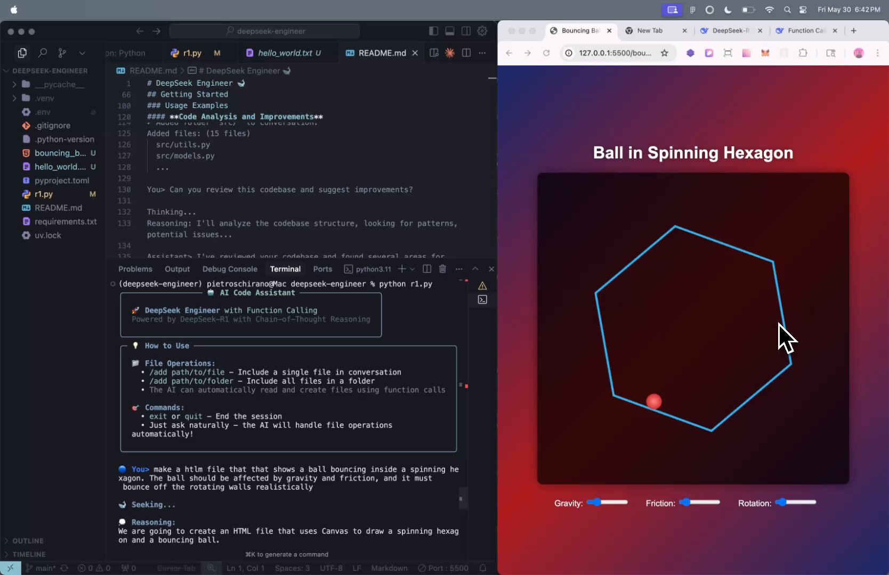889x575 pixels.
Task: Open macOS Control Center icon
Action: (x=803, y=10)
